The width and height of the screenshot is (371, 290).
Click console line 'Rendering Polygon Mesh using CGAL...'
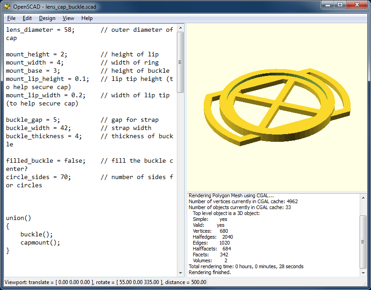tap(231, 195)
